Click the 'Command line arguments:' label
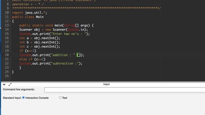205x115 pixels. 19,89
